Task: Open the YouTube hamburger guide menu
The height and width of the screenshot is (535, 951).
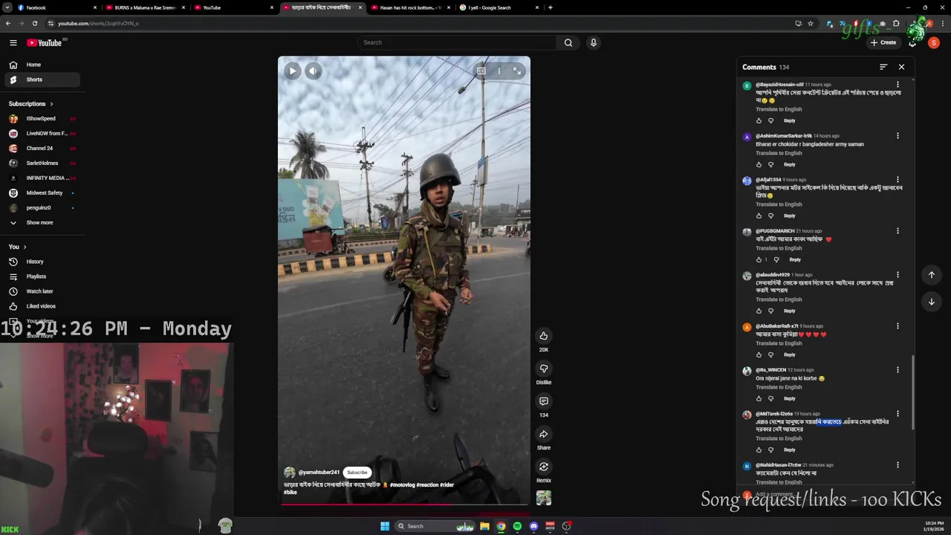Action: 13,42
